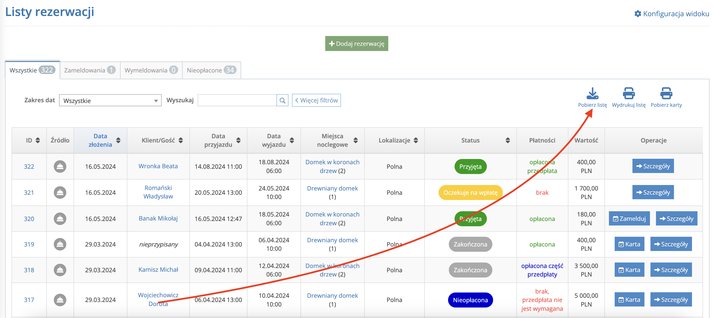The image size is (714, 318).
Task: Open reservation ID 319 link
Action: pyautogui.click(x=29, y=244)
